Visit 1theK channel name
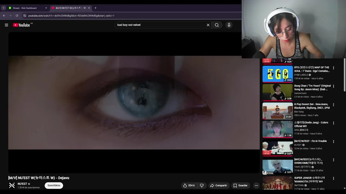 click(302, 167)
